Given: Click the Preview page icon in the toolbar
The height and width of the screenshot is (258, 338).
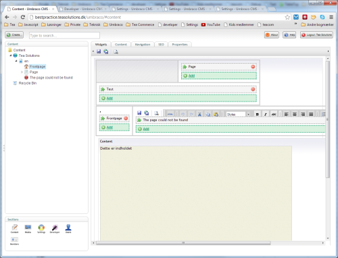Looking at the screenshot, I should pyautogui.click(x=116, y=51).
